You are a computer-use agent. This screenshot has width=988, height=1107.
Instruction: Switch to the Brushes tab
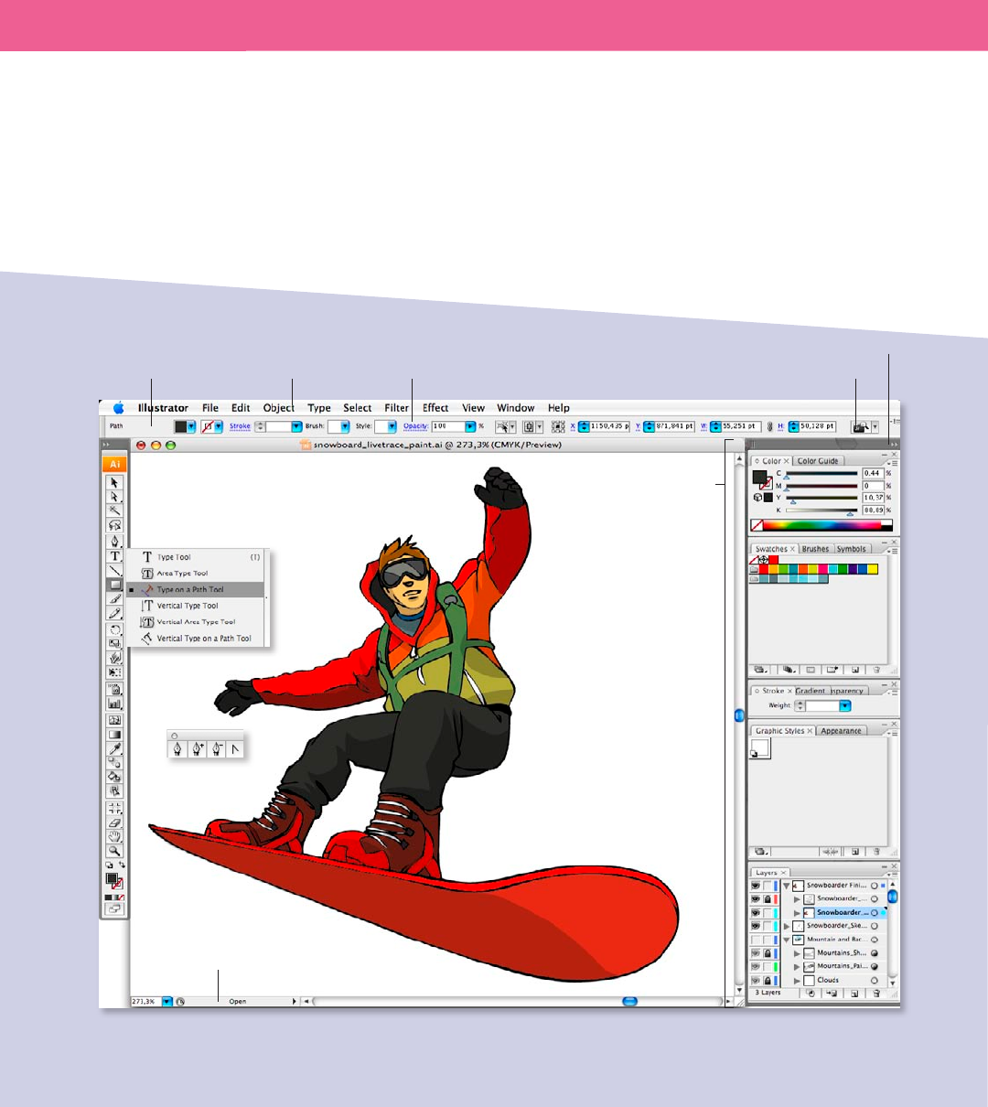[815, 549]
